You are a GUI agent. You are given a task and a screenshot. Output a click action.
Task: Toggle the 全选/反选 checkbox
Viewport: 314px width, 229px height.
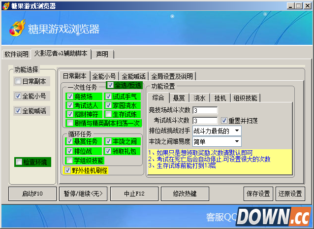point(110,85)
